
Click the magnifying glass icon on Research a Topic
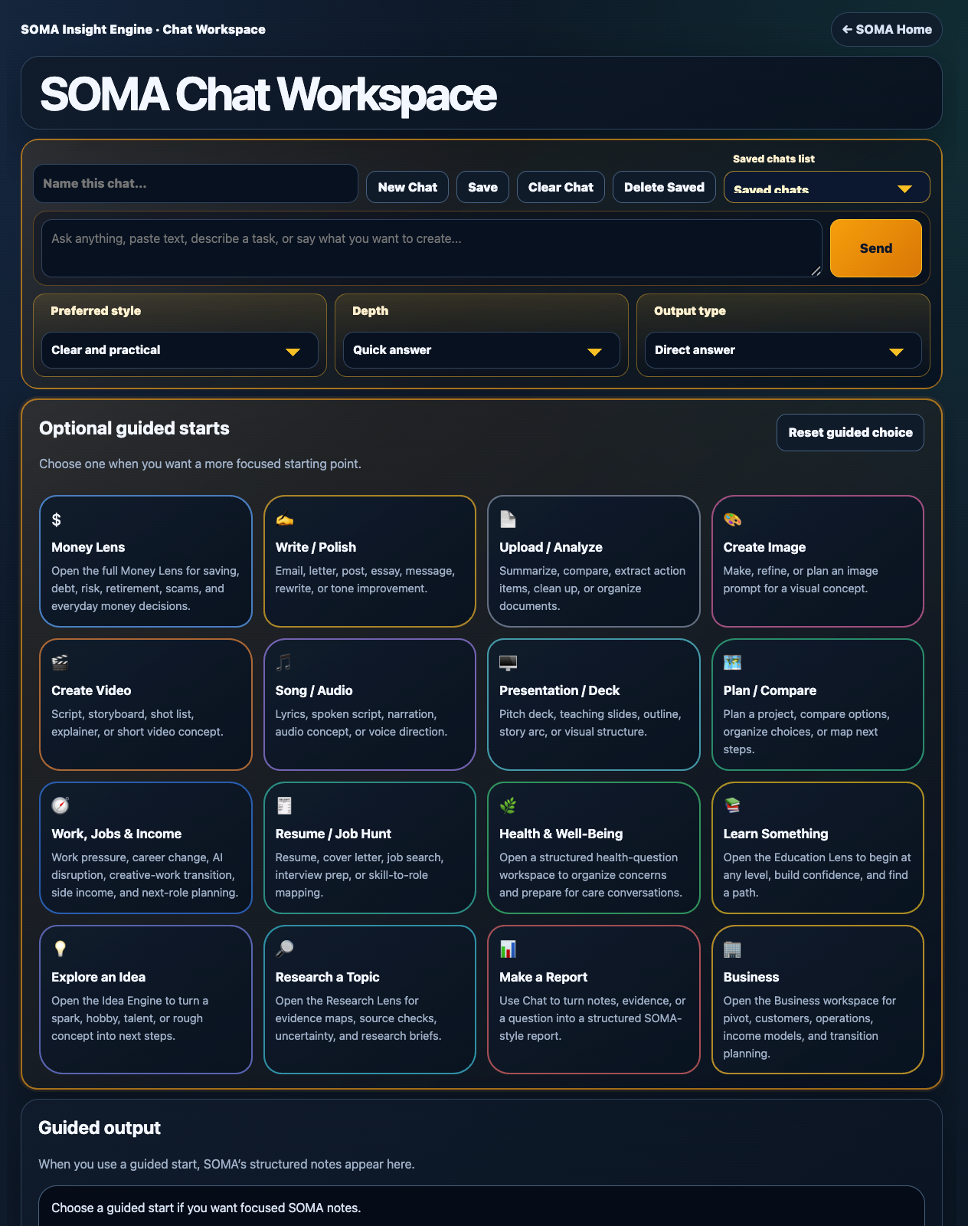pos(284,949)
